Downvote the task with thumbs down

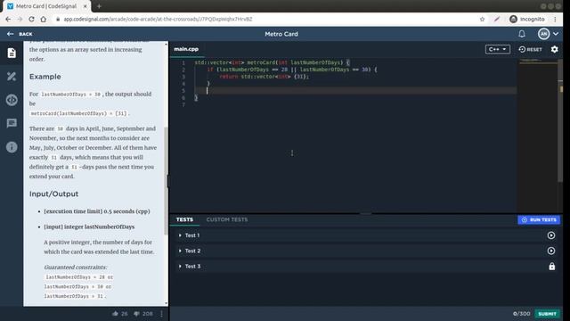point(136,314)
